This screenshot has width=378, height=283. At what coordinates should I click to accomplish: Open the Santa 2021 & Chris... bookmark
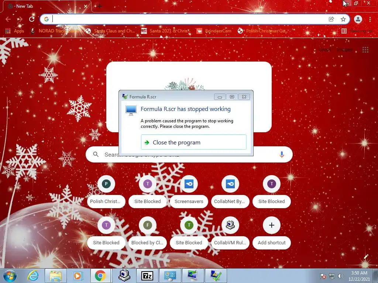point(166,31)
